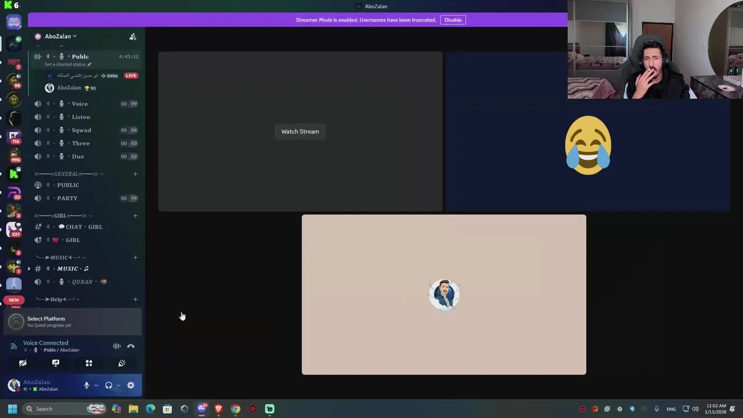Turn on camera in voice panel
Screen dimensions: 743x418
click(23, 363)
